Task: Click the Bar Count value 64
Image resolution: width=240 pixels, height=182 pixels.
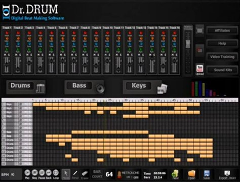Action: 109,174
